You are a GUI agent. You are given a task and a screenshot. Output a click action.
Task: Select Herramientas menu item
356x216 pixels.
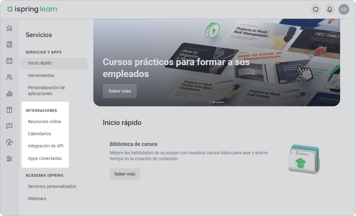(41, 75)
